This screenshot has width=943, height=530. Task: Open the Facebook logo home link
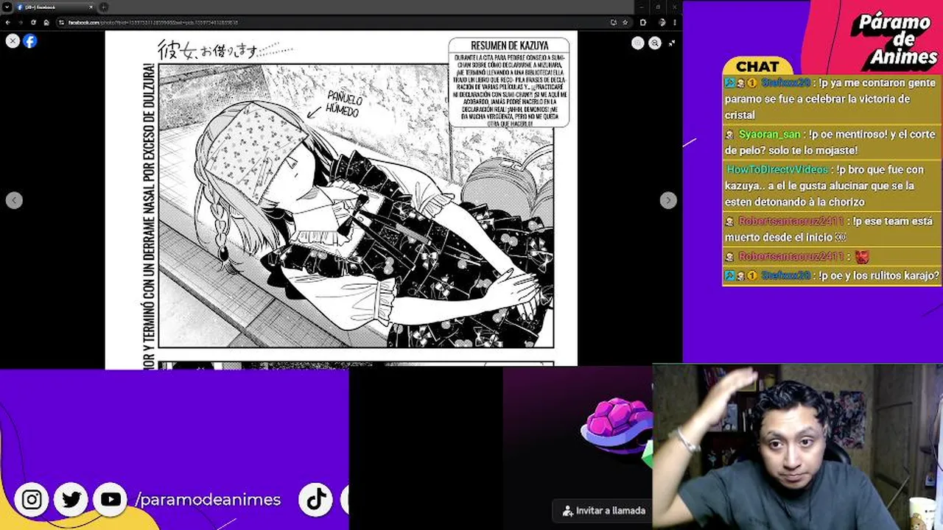(29, 41)
